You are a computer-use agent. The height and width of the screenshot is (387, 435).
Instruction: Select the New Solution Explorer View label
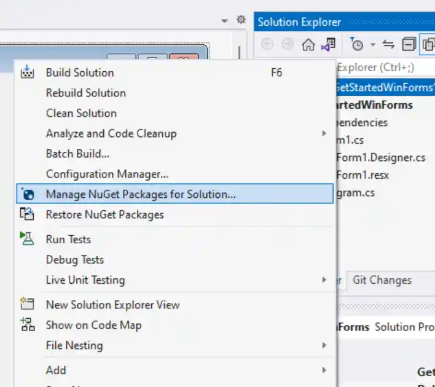113,305
